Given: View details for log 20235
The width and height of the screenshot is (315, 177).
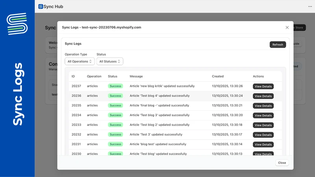Looking at the screenshot, I should tap(263, 105).
